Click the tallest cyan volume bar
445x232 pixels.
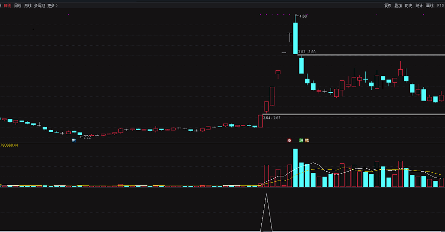tap(295, 168)
